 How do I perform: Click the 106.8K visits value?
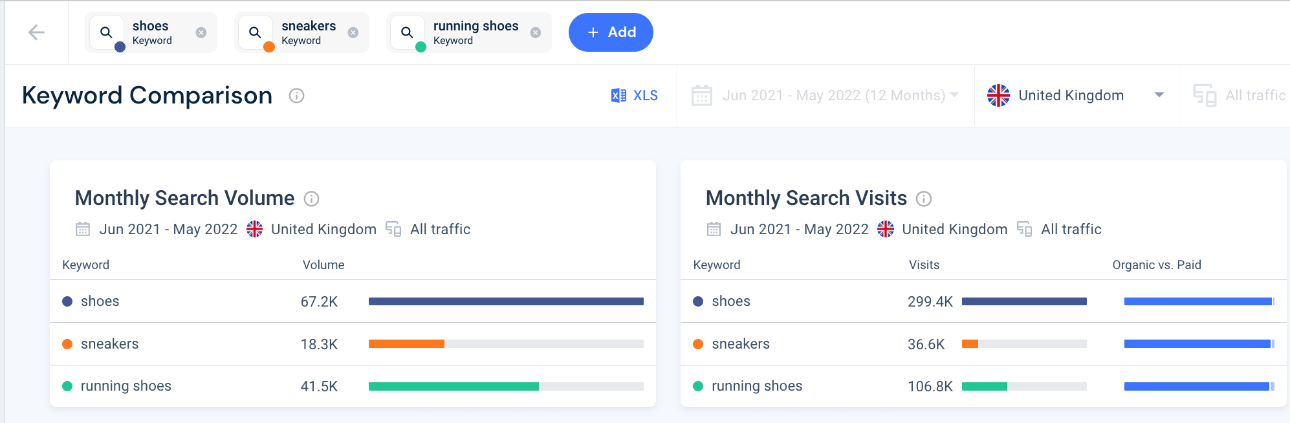930,386
